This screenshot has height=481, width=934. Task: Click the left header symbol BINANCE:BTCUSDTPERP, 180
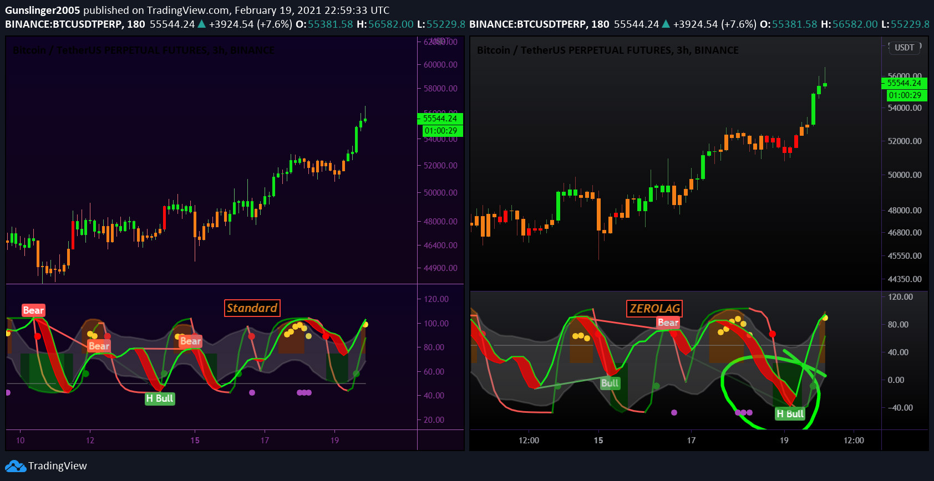click(75, 24)
